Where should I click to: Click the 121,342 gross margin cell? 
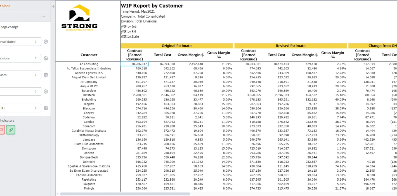(197, 162)
